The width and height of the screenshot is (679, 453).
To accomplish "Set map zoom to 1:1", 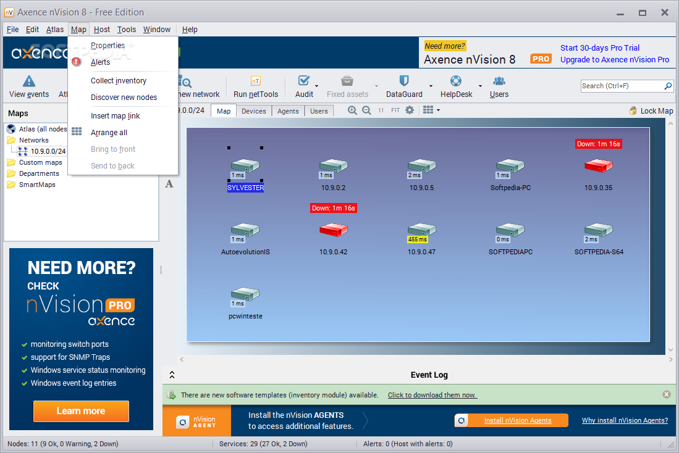I will pyautogui.click(x=381, y=110).
